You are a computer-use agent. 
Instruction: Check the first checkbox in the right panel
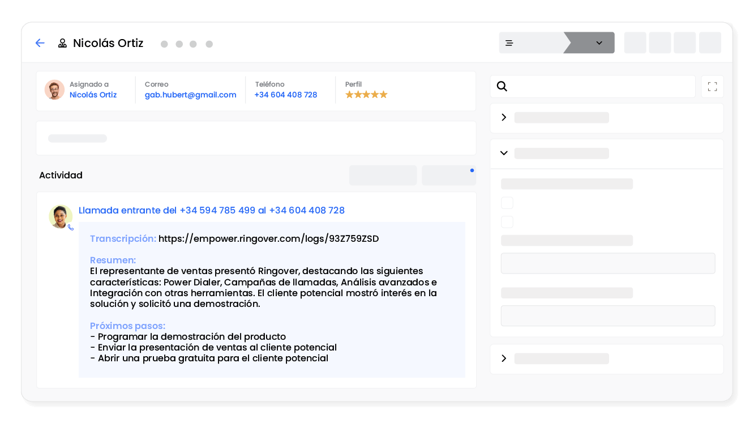click(x=507, y=202)
